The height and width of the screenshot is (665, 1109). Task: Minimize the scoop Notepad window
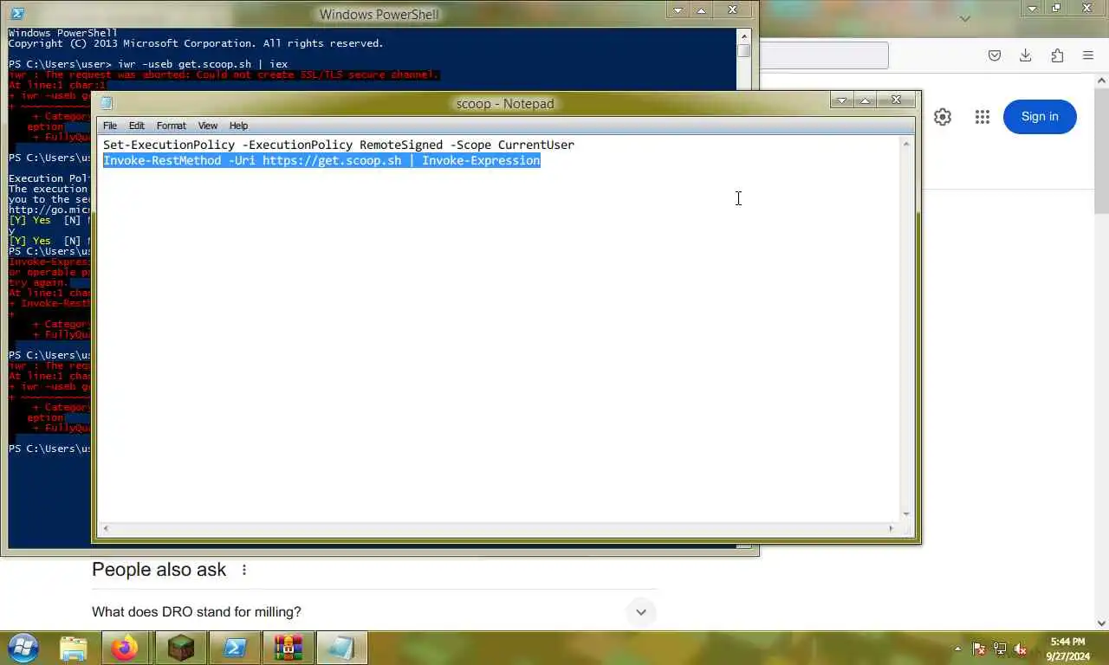tap(841, 100)
